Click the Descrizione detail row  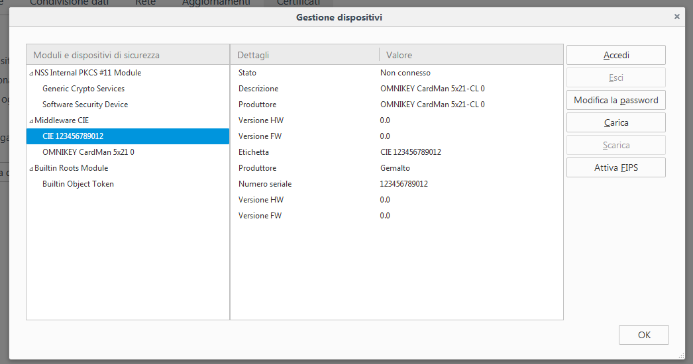tap(396, 89)
